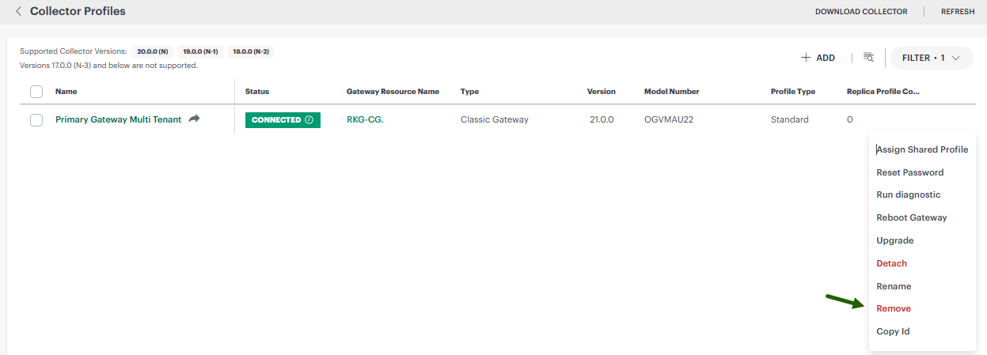Click the CONNECTED status badge
Image resolution: width=987 pixels, height=355 pixels.
283,120
